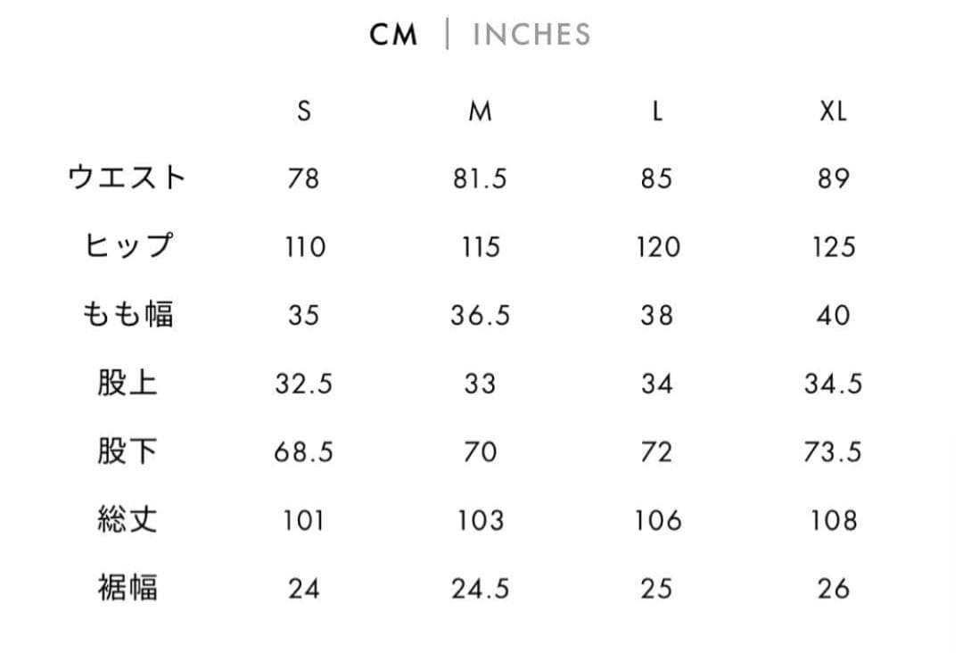963x653 pixels.
Task: Select the 68.5 inseam value for S
Action: [303, 452]
